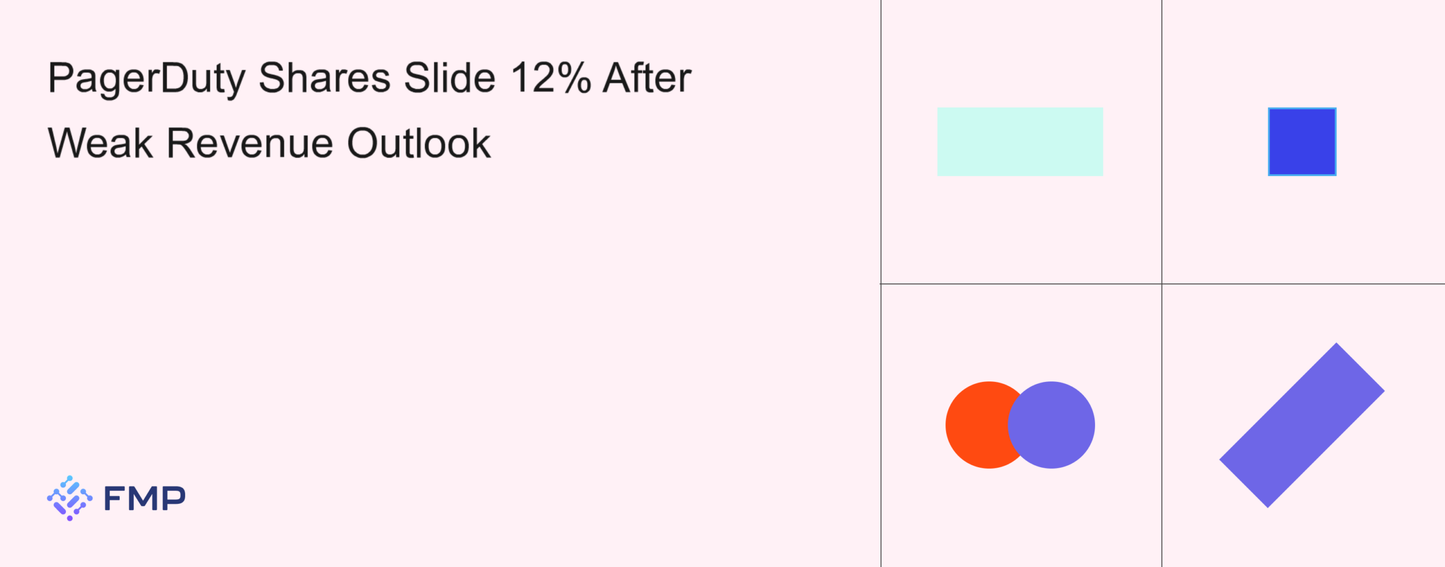Screen dimensions: 1445x567
Task: Click the word "Outlook" in the headline
Action: click(x=418, y=143)
